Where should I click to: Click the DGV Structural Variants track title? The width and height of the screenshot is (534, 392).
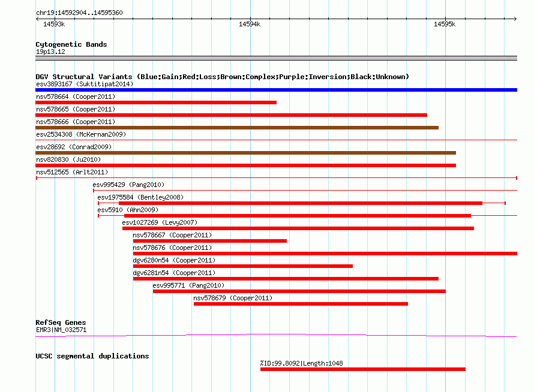coord(223,77)
